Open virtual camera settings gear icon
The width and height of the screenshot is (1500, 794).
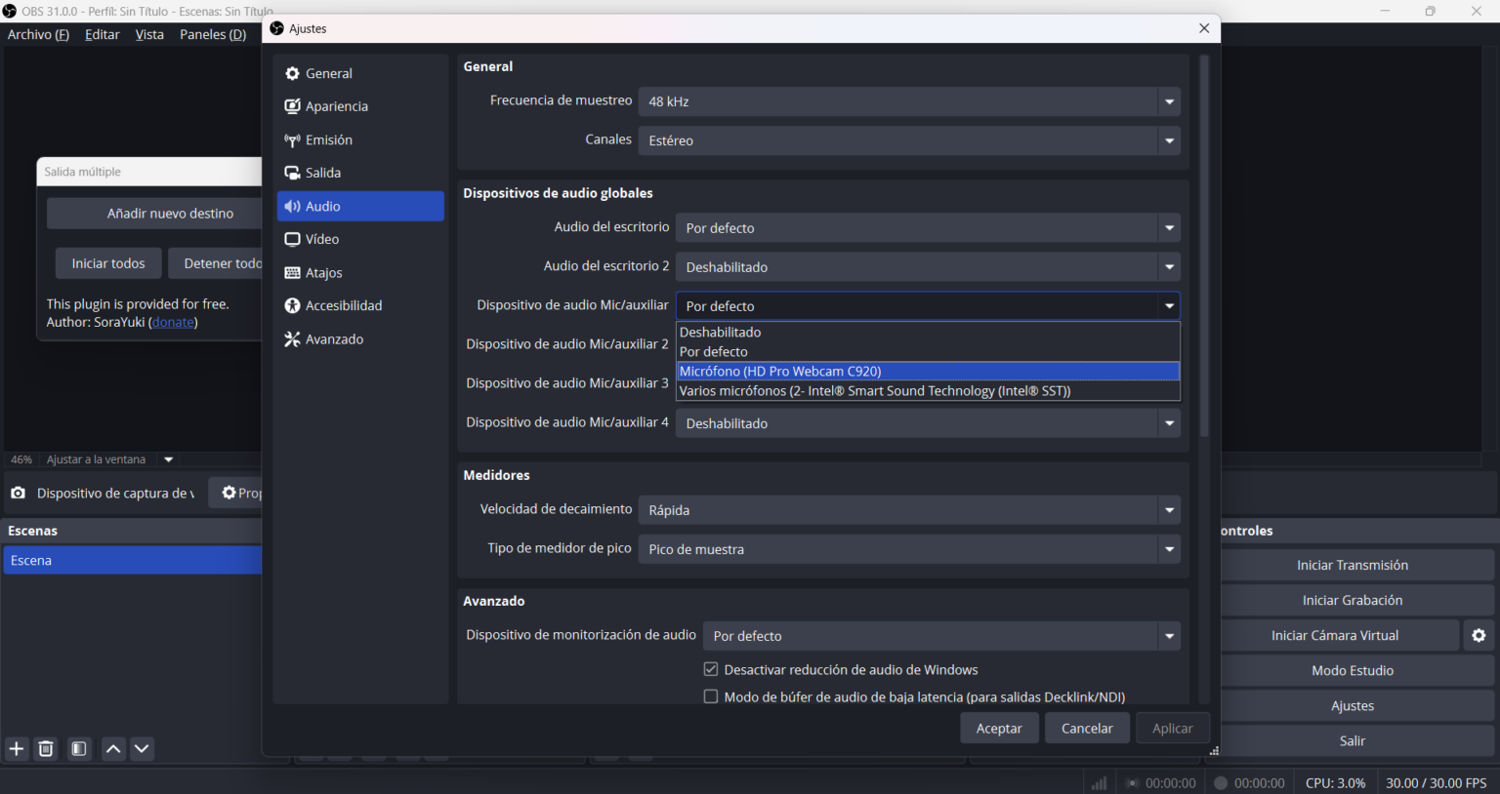coord(1479,636)
